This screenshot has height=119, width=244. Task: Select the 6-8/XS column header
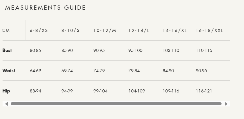39,31
